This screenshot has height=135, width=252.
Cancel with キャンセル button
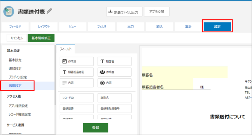pyautogui.click(x=17, y=38)
